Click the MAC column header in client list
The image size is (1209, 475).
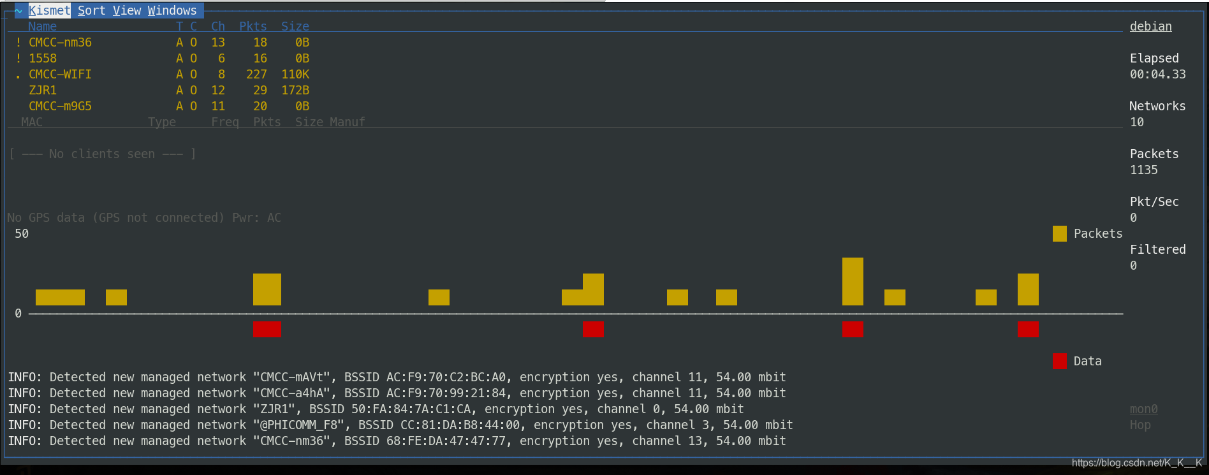[32, 122]
